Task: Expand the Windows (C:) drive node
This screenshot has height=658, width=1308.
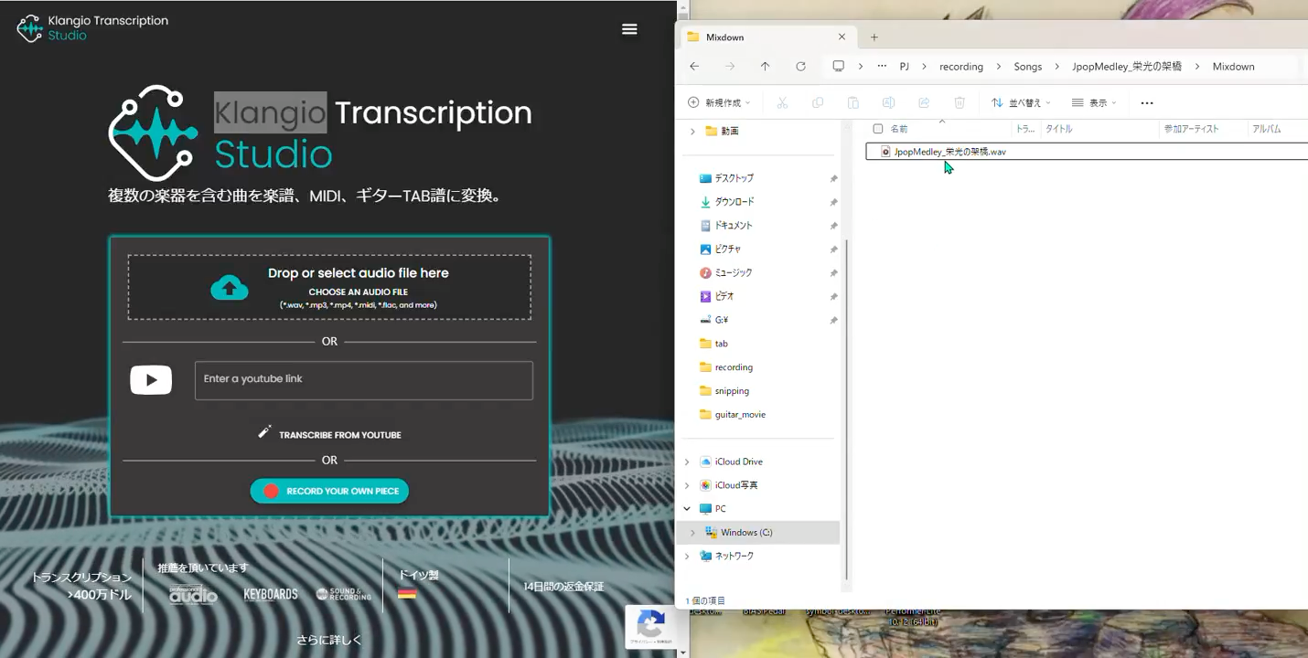Action: (692, 533)
